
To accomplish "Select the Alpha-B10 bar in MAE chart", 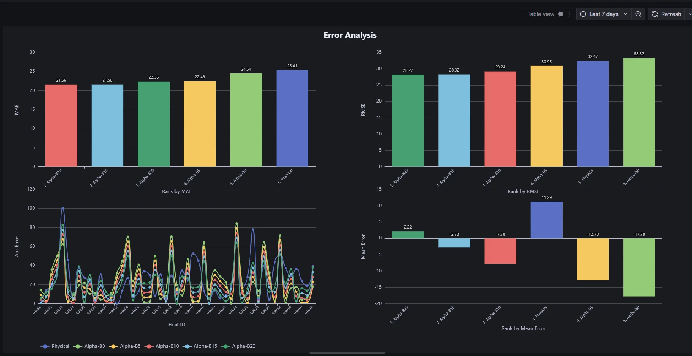I will click(x=61, y=126).
